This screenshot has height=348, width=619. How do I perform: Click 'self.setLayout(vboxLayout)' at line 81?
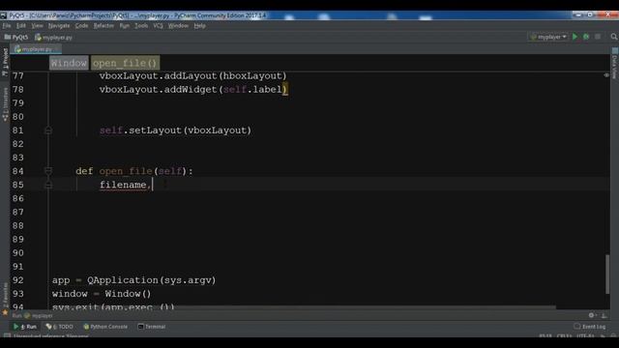[x=175, y=130]
